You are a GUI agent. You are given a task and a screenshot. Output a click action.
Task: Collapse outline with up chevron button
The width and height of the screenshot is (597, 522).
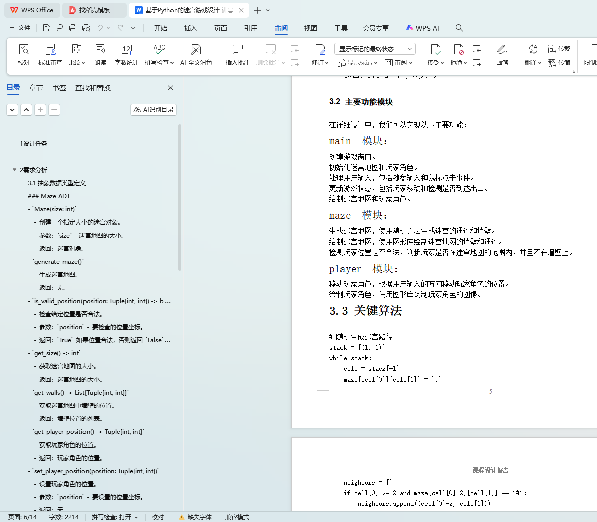pyautogui.click(x=26, y=110)
